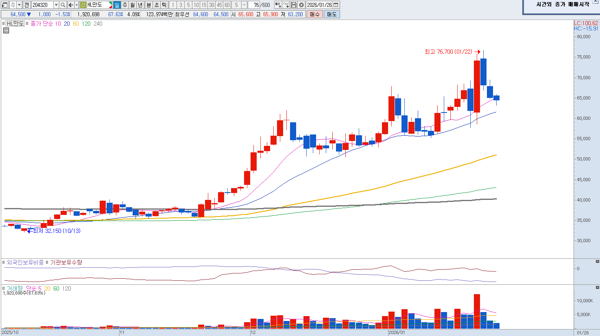Switch to weekly (주) chart period
This screenshot has width=600, height=336.
pos(125,5)
